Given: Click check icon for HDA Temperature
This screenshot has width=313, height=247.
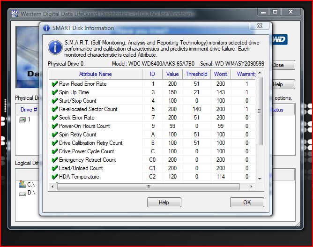Looking at the screenshot, I should [x=54, y=177].
